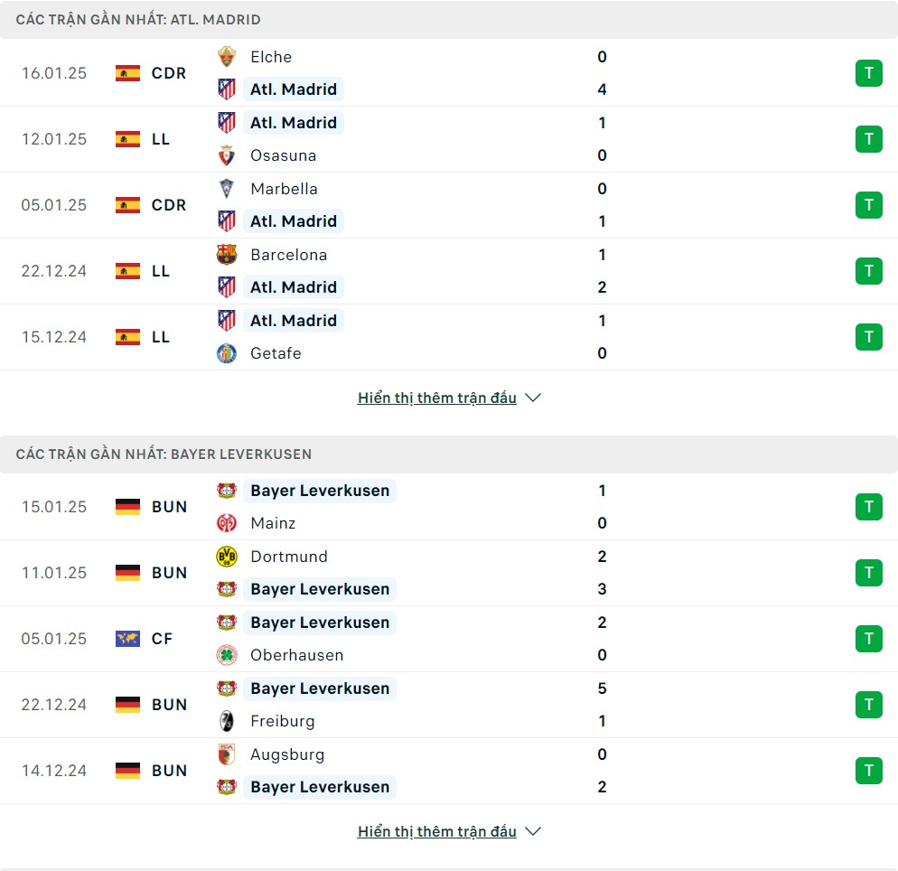The width and height of the screenshot is (898, 871).
Task: Select the Spain flag on 16.01.25 row
Action: coord(127,73)
